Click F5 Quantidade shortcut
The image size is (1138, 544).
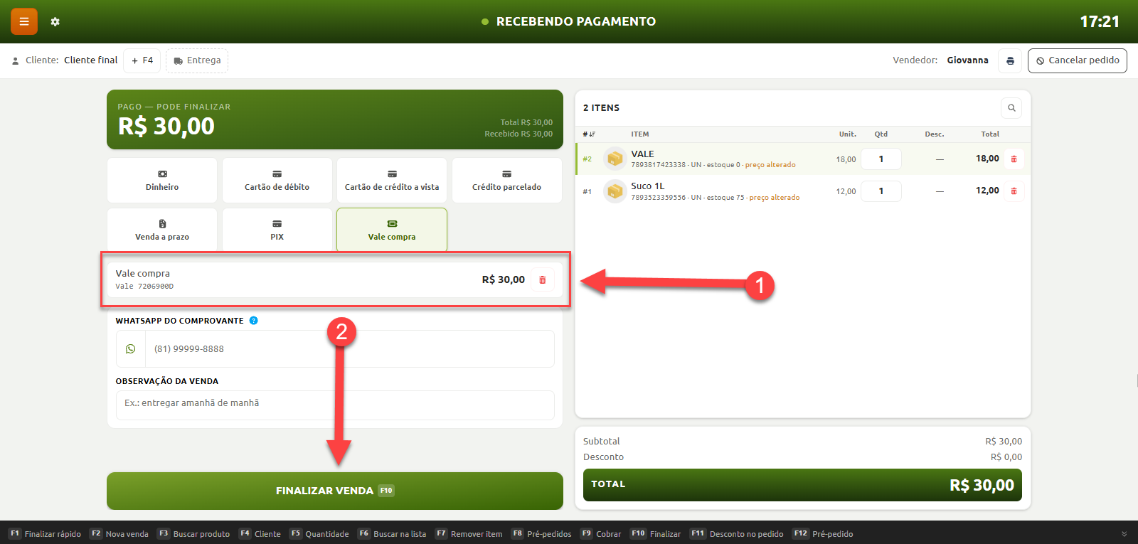point(319,534)
